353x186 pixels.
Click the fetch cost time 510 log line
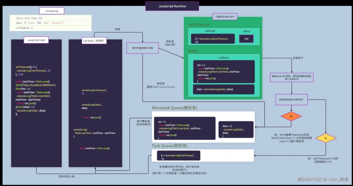point(29,18)
